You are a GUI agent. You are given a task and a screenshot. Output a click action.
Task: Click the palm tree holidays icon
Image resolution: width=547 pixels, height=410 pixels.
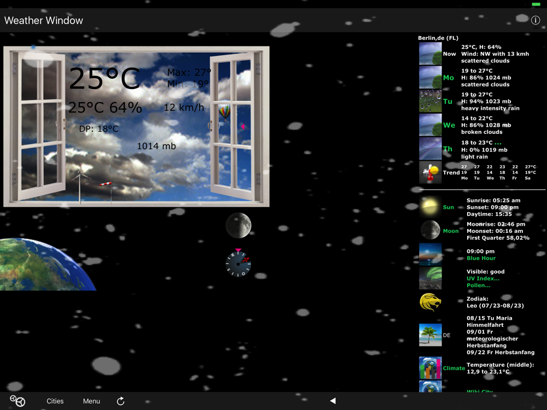[x=430, y=335]
